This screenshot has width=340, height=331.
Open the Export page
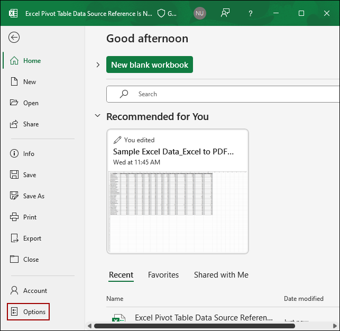tap(32, 238)
